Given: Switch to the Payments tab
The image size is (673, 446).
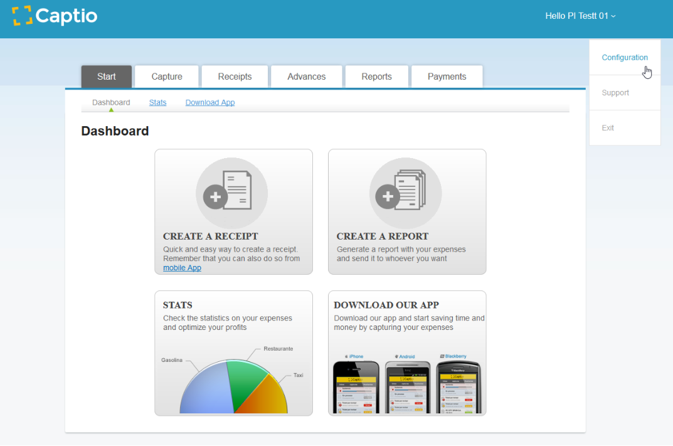Looking at the screenshot, I should [447, 77].
